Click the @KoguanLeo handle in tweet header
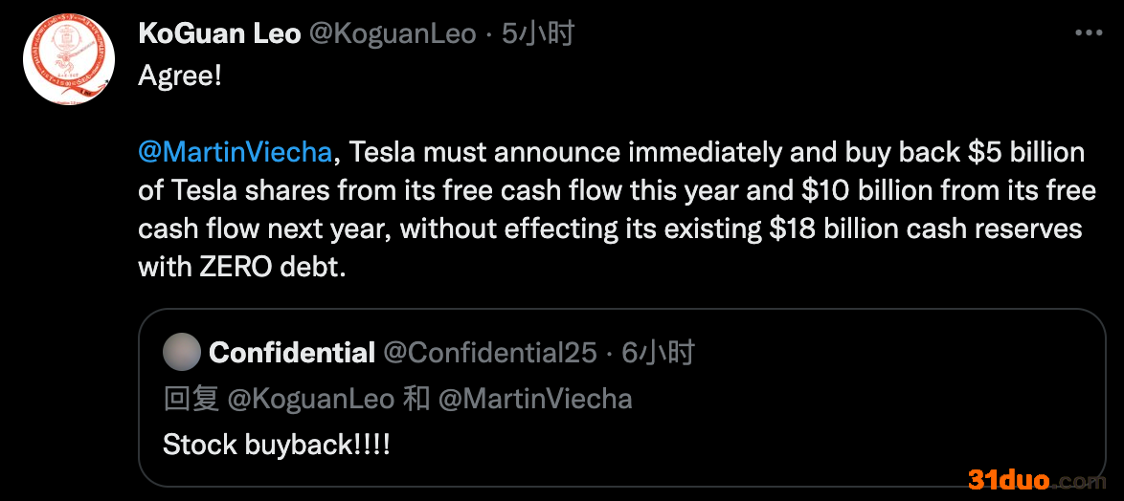Screen dimensions: 1124x501 click(x=392, y=34)
